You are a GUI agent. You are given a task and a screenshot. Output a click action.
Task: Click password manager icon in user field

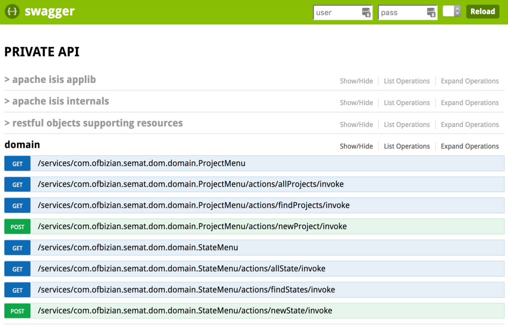pyautogui.click(x=366, y=12)
